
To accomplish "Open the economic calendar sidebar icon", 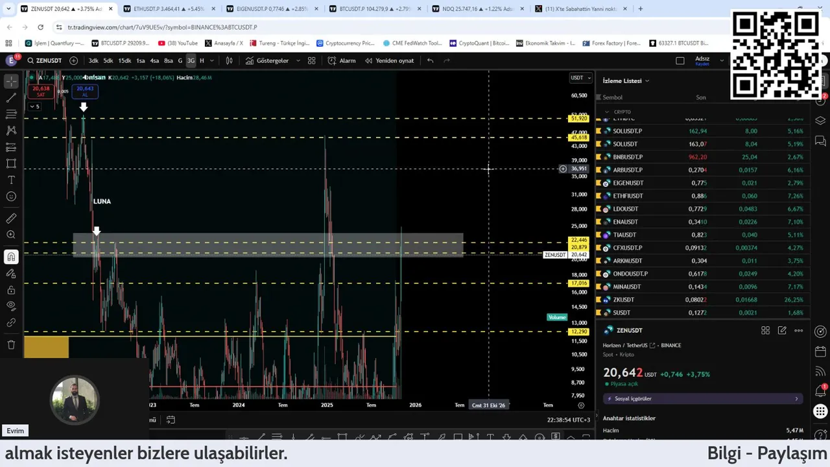I will [x=820, y=352].
